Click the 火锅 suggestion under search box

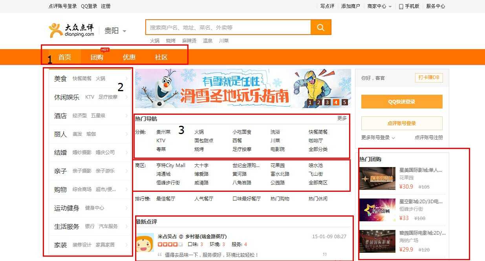155,41
